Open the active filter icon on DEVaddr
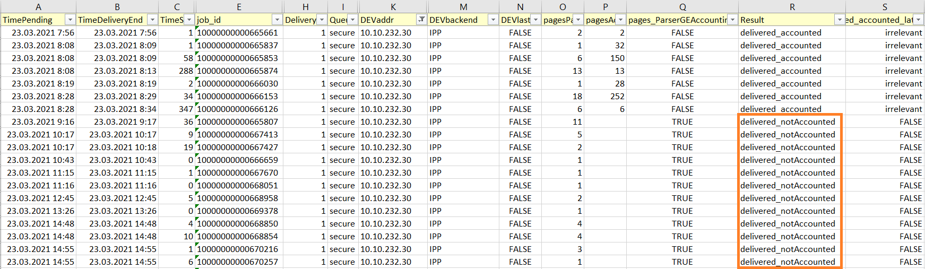This screenshot has height=269, width=925. click(421, 20)
